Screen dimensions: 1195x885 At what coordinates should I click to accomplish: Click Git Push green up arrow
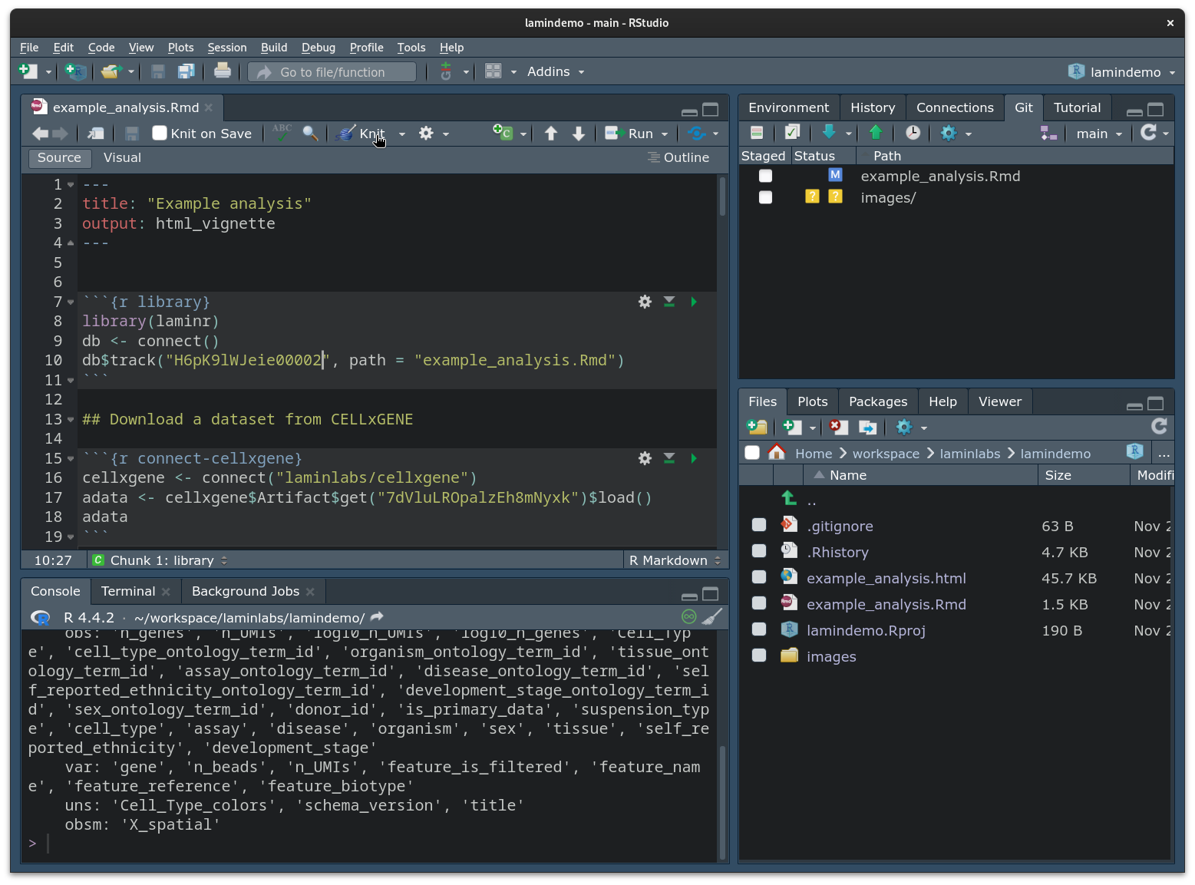pos(876,133)
